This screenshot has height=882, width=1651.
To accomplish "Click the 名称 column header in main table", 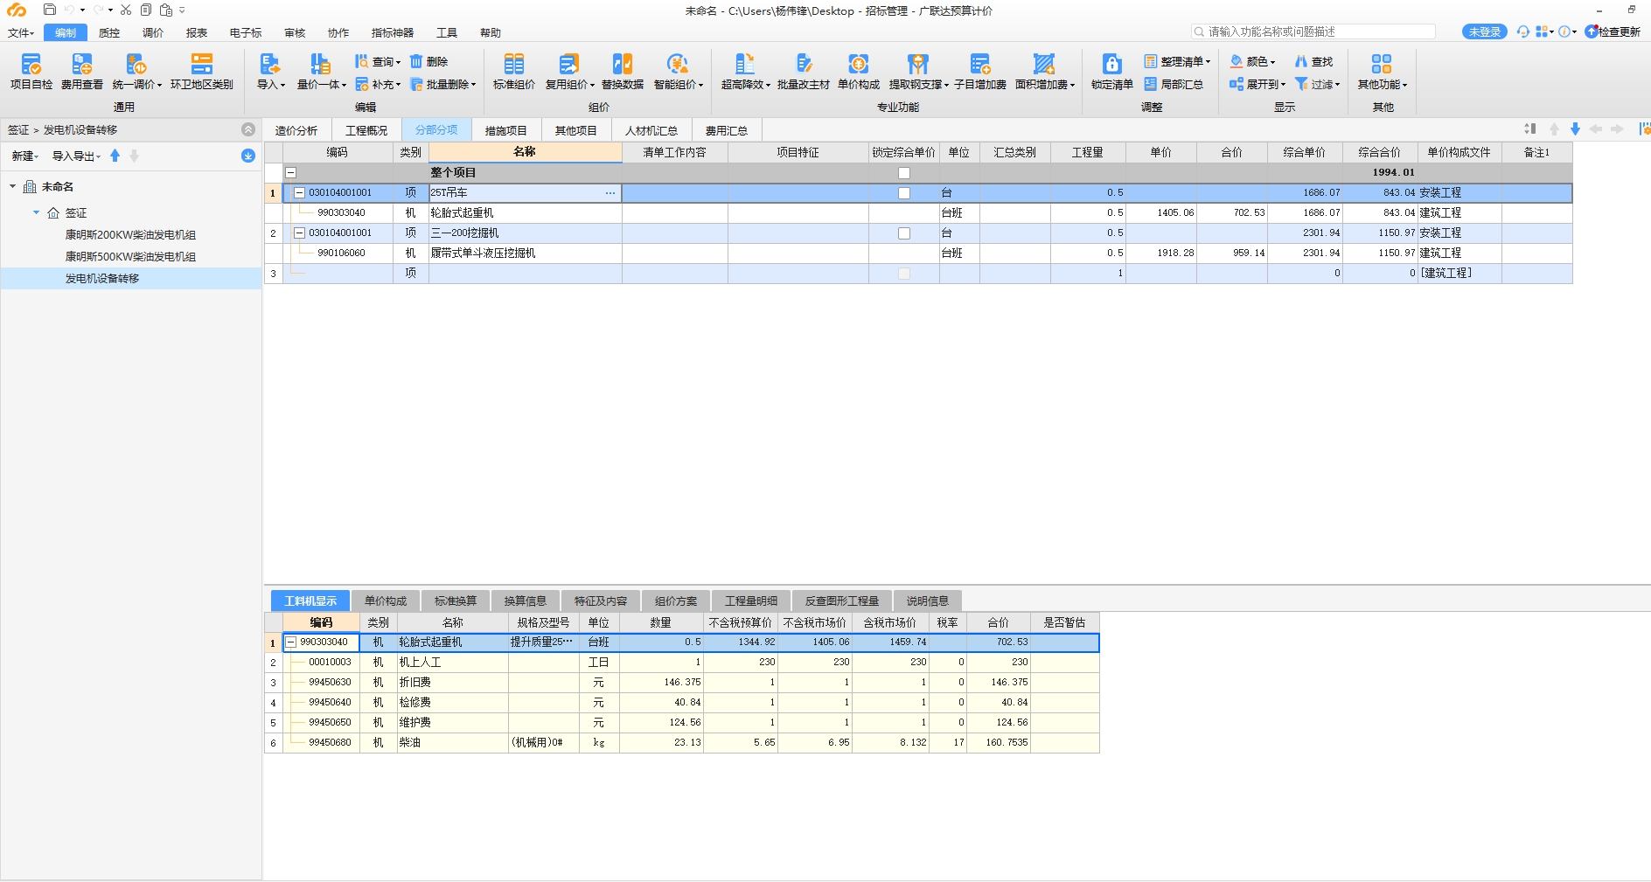I will [x=525, y=152].
